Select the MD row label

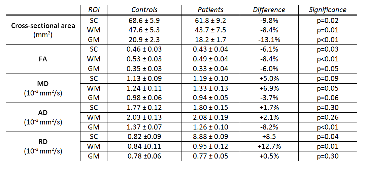click(x=43, y=84)
